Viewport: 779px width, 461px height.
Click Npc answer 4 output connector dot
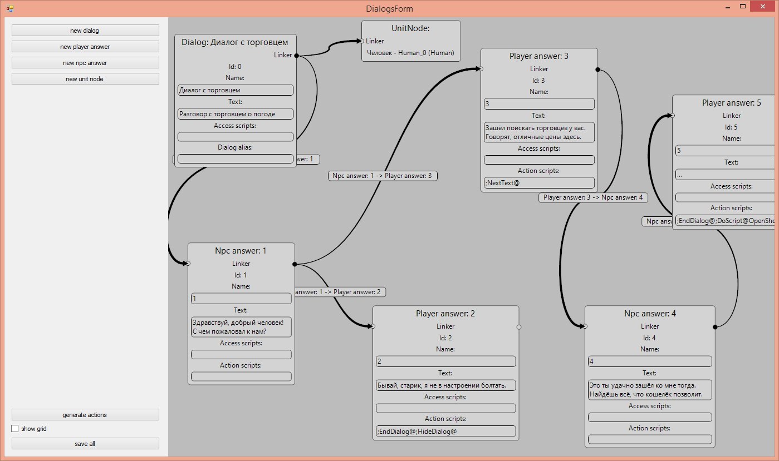click(x=715, y=327)
